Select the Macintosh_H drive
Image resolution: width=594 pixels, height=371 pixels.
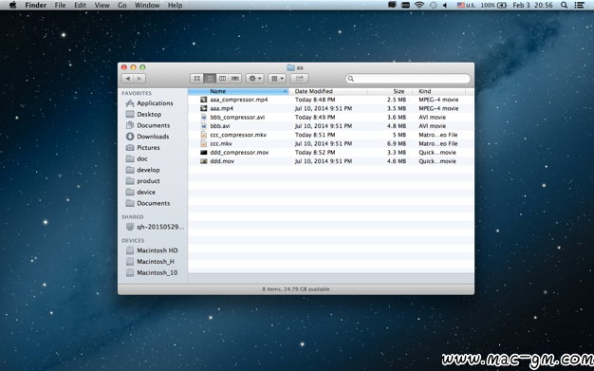coord(150,262)
